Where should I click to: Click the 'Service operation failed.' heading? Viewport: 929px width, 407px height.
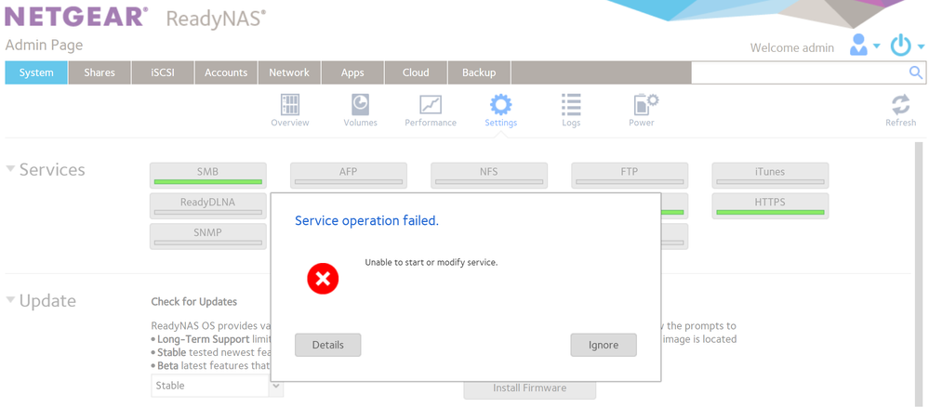366,221
